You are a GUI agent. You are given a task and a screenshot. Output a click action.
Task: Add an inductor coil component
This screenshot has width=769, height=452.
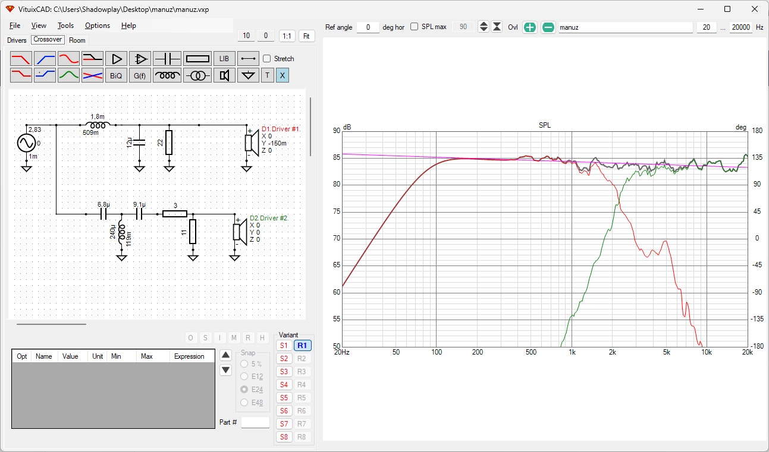[167, 75]
